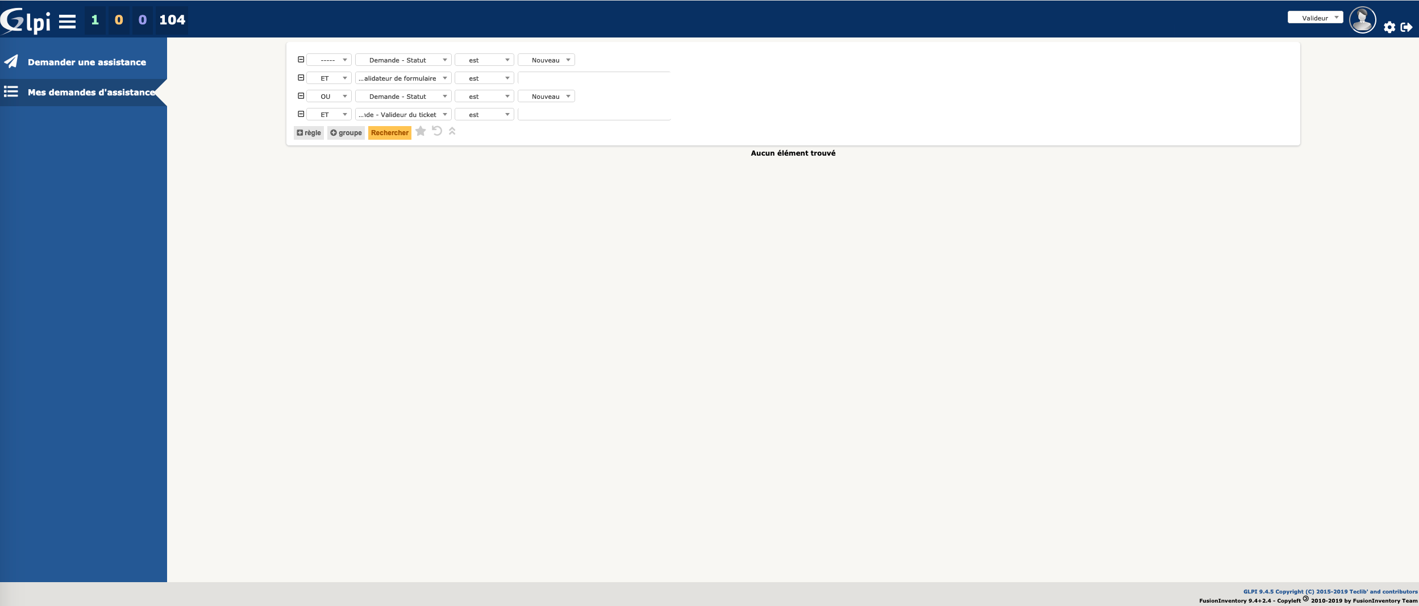Remove the Valideur du ticket criteria row
Viewport: 1419px width, 606px height.
(301, 114)
